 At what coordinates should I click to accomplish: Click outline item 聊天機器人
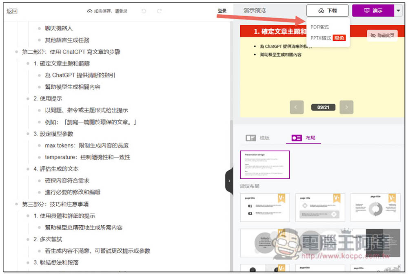click(x=58, y=29)
